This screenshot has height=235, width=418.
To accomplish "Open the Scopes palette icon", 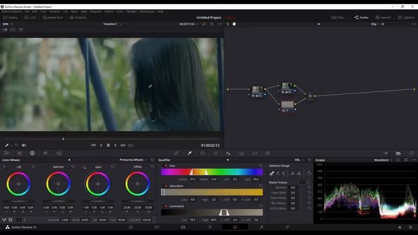I will (398, 153).
